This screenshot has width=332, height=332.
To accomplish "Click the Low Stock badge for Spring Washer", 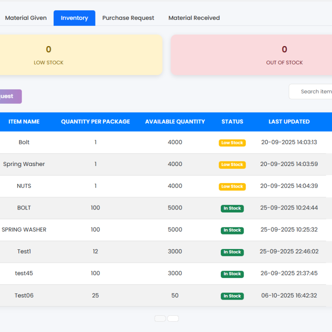I will (232, 165).
